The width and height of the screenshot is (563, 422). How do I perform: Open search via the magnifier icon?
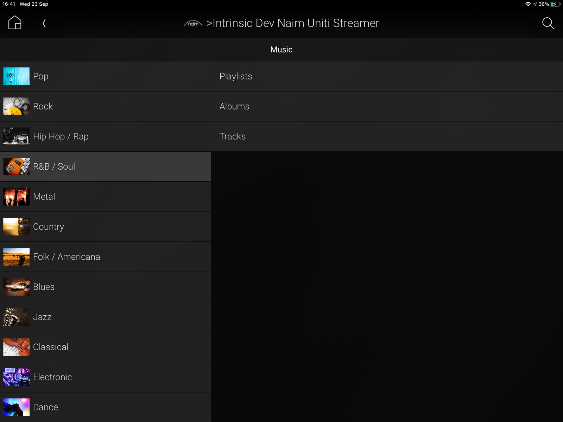pyautogui.click(x=548, y=23)
